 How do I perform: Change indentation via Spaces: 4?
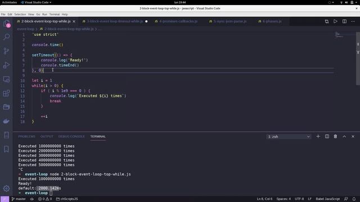pos(283,199)
